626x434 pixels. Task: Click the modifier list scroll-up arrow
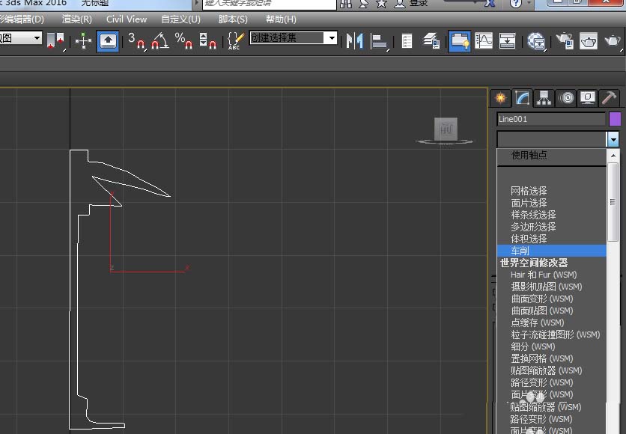click(x=613, y=155)
